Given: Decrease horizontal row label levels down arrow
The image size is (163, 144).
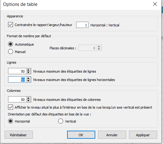Looking at the screenshot, I should pos(28,81).
